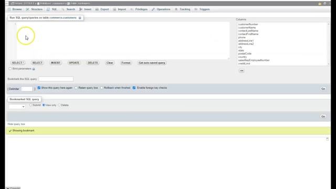
Task: Click the Hide query box link
Action: pyautogui.click(x=16, y=124)
